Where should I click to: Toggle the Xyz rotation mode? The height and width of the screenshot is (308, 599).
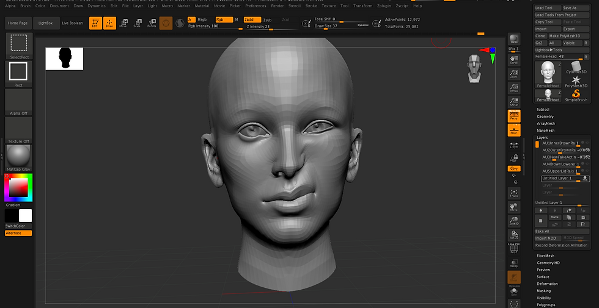click(x=514, y=168)
